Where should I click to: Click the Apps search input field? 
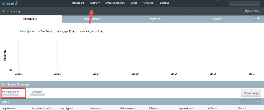pyautogui.click(x=248, y=102)
